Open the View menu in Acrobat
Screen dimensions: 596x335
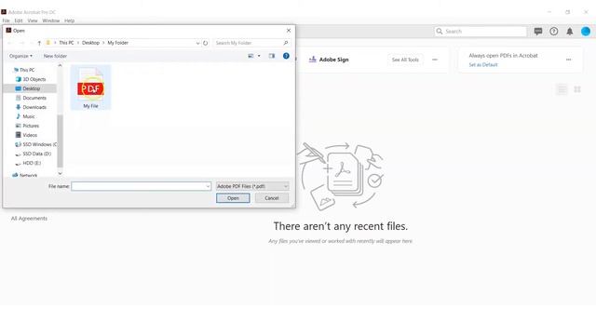pos(33,20)
